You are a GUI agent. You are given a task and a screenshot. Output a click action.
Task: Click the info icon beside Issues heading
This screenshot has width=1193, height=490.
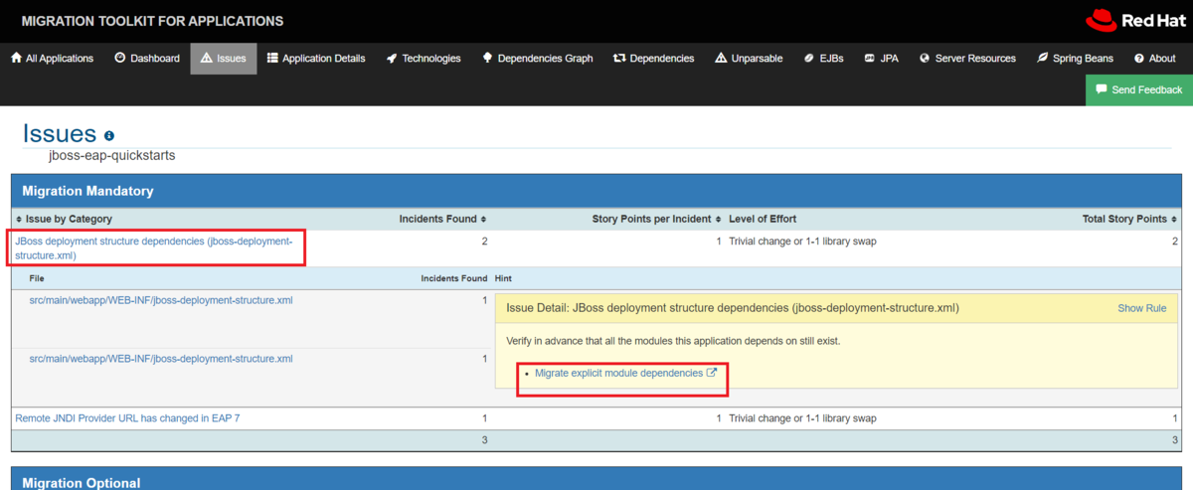(109, 135)
